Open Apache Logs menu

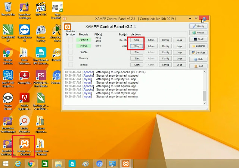click(179, 40)
